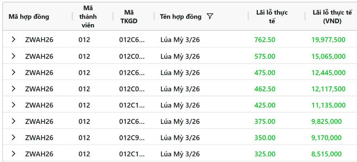Click the 15,065,000 VND value
Viewport: 357px width, 162px height.
pyautogui.click(x=328, y=56)
